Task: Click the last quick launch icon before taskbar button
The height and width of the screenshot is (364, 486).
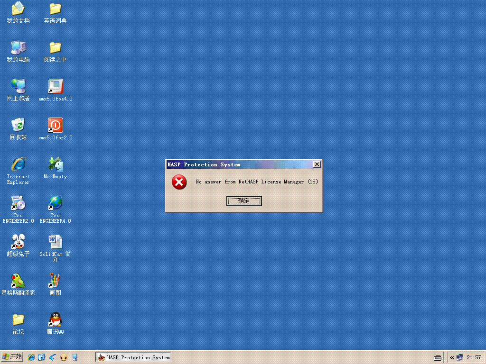Action: (75, 357)
